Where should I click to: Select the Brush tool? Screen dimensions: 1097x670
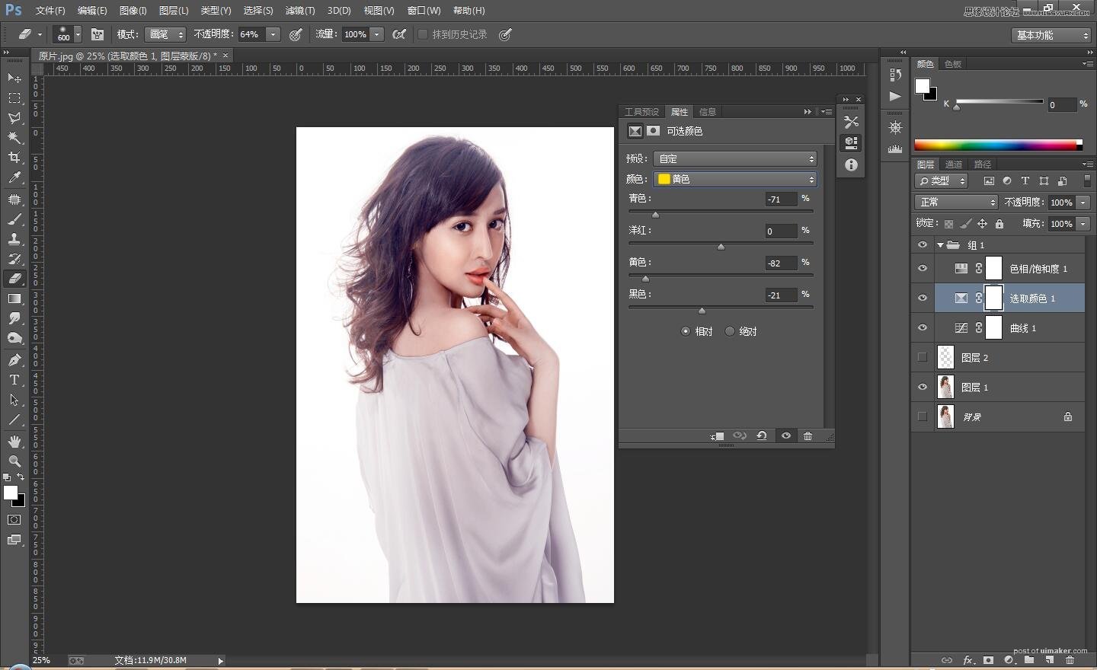coord(14,219)
